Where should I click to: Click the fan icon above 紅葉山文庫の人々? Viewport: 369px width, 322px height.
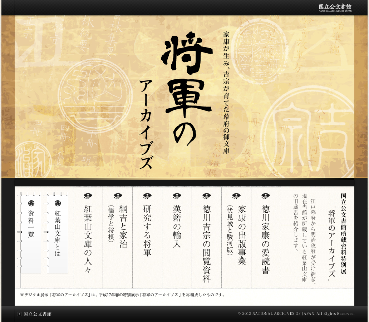pos(88,196)
